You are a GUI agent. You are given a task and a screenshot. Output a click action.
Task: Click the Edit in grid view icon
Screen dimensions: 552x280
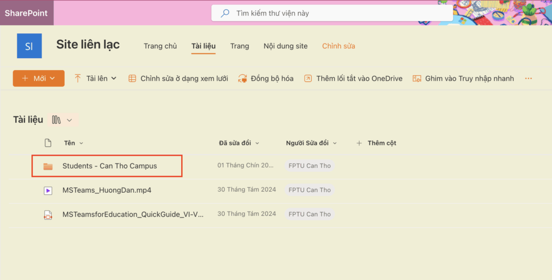[132, 79]
